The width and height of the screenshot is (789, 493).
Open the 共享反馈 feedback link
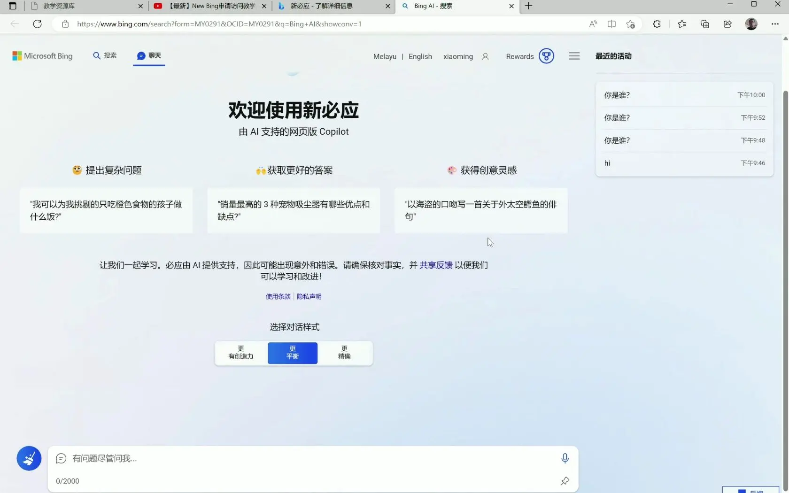(436, 265)
